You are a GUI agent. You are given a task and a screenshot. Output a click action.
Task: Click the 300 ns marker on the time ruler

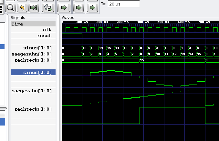click(123, 22)
